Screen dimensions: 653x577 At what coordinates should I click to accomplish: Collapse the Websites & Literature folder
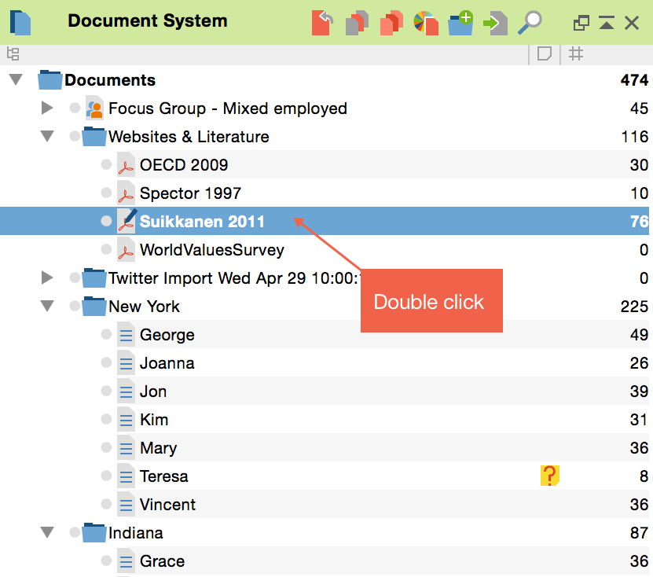tap(47, 137)
